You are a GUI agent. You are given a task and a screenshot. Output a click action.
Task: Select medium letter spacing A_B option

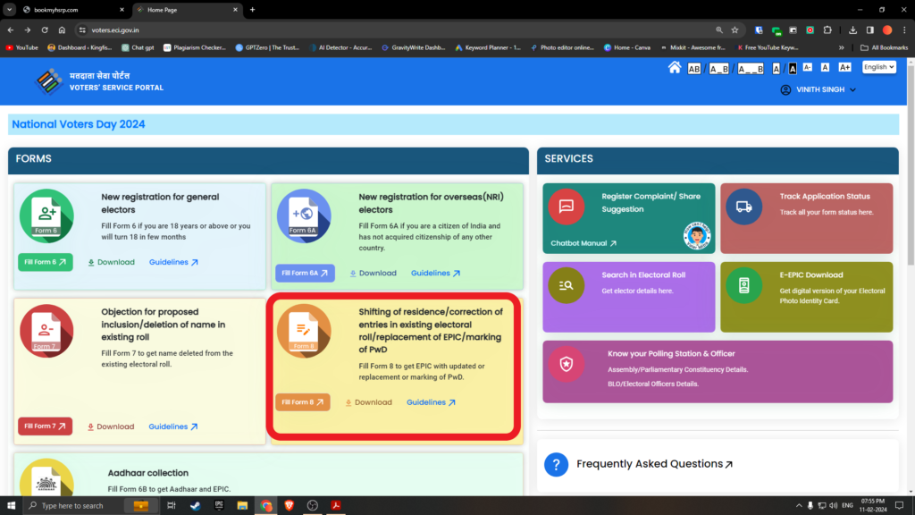pyautogui.click(x=719, y=69)
